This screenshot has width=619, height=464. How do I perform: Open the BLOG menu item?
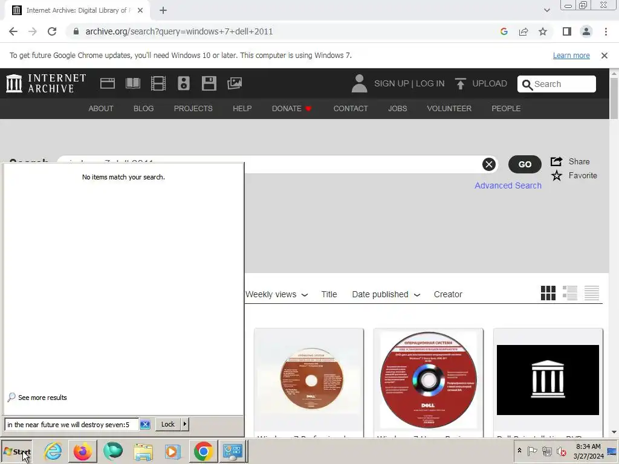point(144,109)
